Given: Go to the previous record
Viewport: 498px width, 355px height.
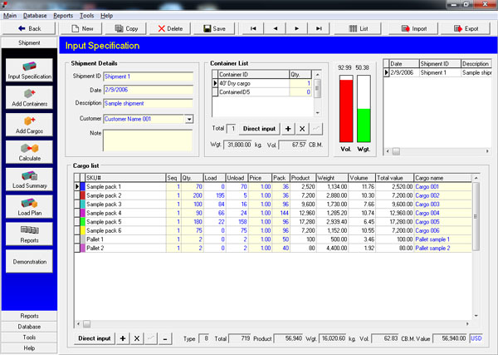Looking at the screenshot, I should click(275, 28).
